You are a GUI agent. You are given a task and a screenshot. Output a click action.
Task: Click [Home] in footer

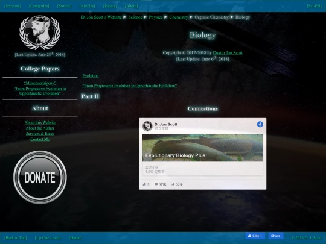(x=75, y=238)
